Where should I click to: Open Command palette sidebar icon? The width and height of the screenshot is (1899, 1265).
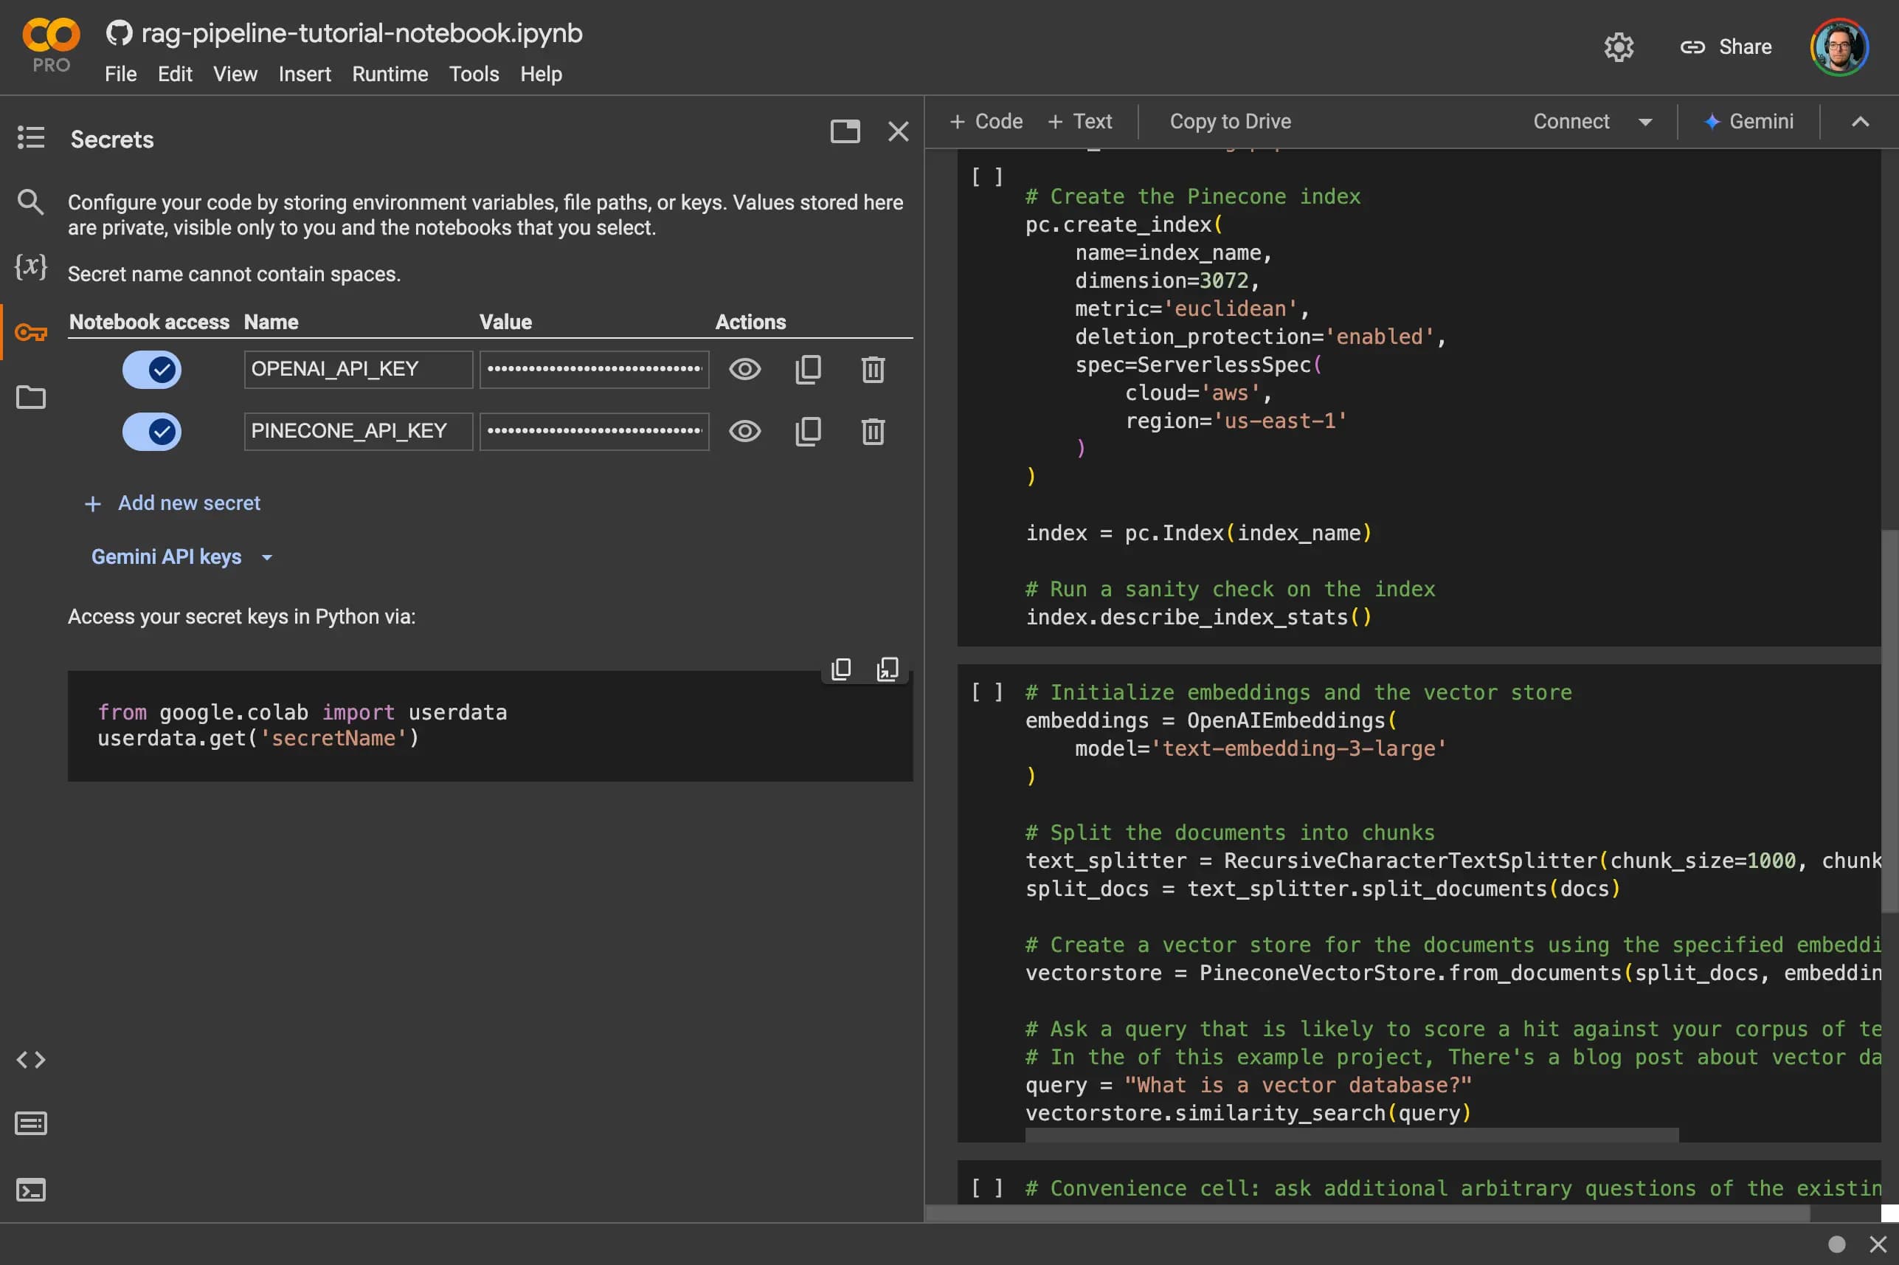click(31, 1123)
